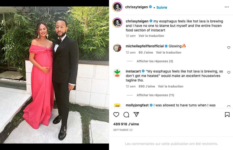The height and width of the screenshot is (150, 233).
Task: Open the couple photo
Action: click(x=54, y=75)
